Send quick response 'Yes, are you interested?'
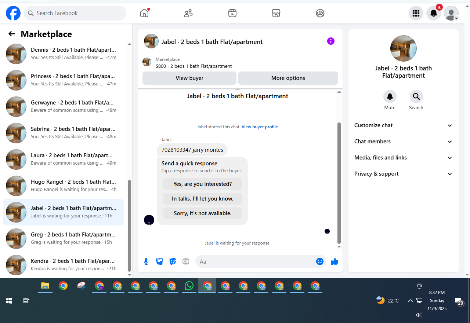 pyautogui.click(x=202, y=184)
